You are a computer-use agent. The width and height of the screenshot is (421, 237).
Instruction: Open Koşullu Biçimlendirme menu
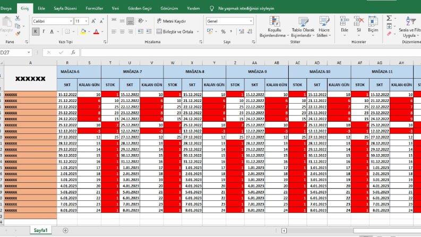(x=274, y=27)
